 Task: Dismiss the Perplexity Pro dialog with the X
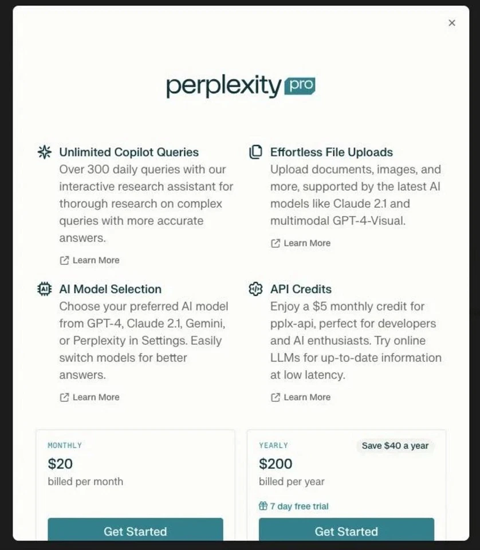pyautogui.click(x=452, y=23)
